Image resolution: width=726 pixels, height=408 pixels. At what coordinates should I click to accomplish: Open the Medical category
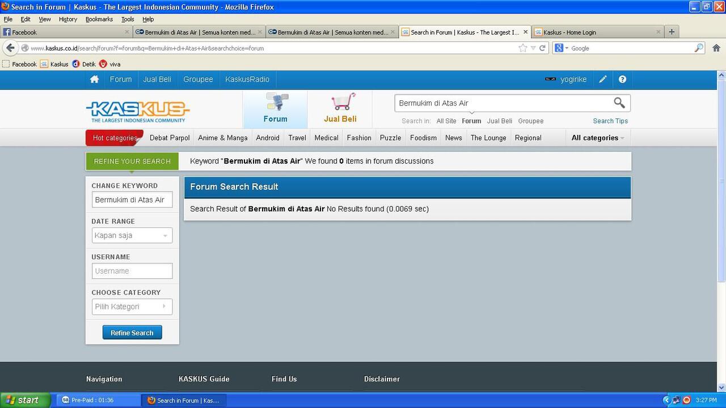tap(327, 138)
